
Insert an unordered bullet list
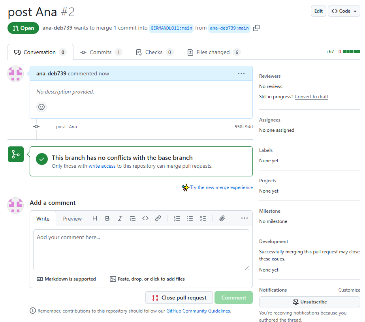tap(190, 218)
